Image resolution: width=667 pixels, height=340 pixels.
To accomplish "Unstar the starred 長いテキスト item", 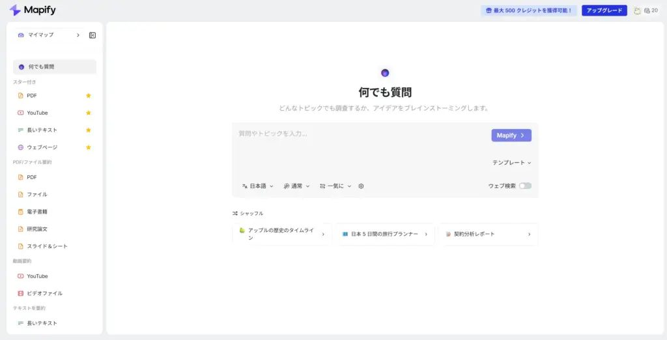I will click(89, 130).
